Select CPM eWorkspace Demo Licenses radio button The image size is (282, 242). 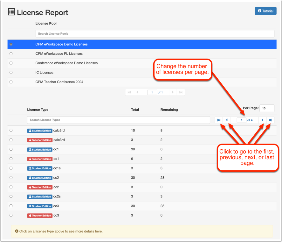(11, 44)
